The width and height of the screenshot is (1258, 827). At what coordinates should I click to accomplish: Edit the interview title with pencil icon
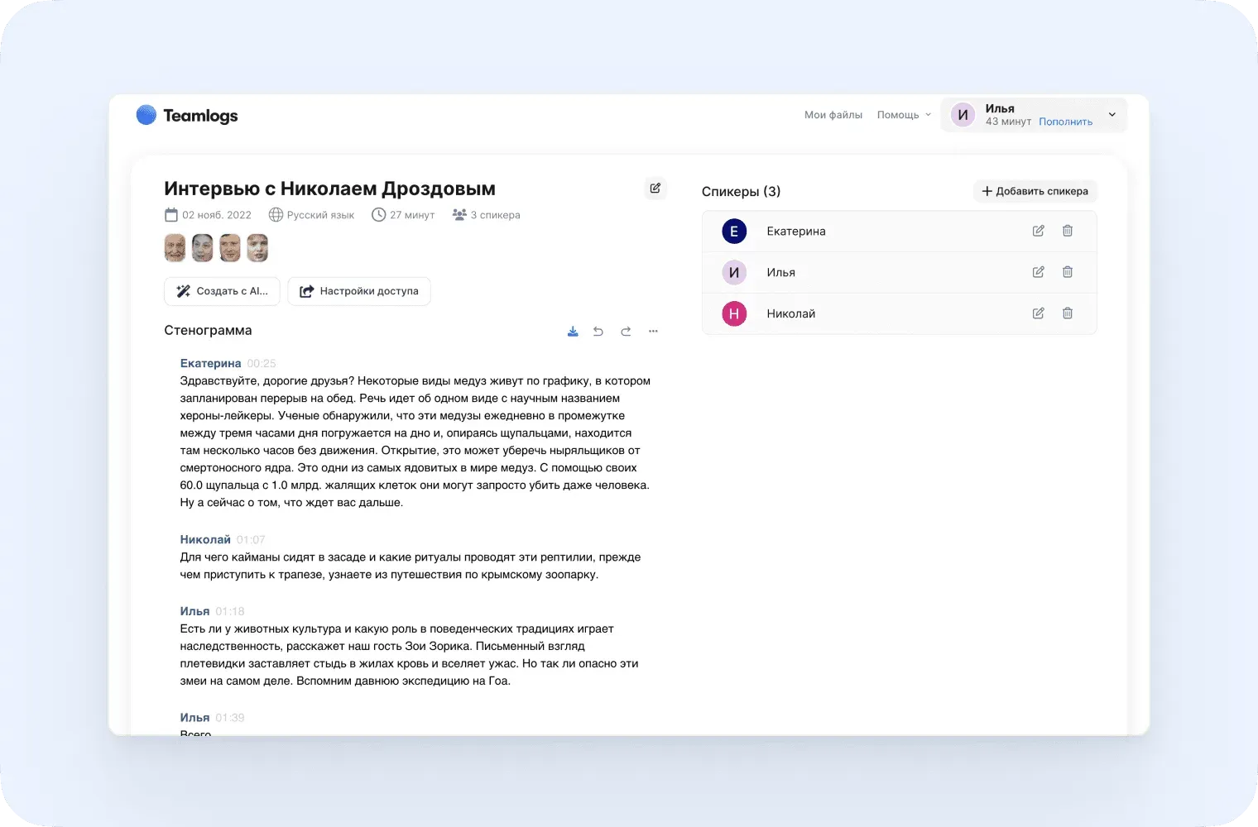pyautogui.click(x=655, y=189)
